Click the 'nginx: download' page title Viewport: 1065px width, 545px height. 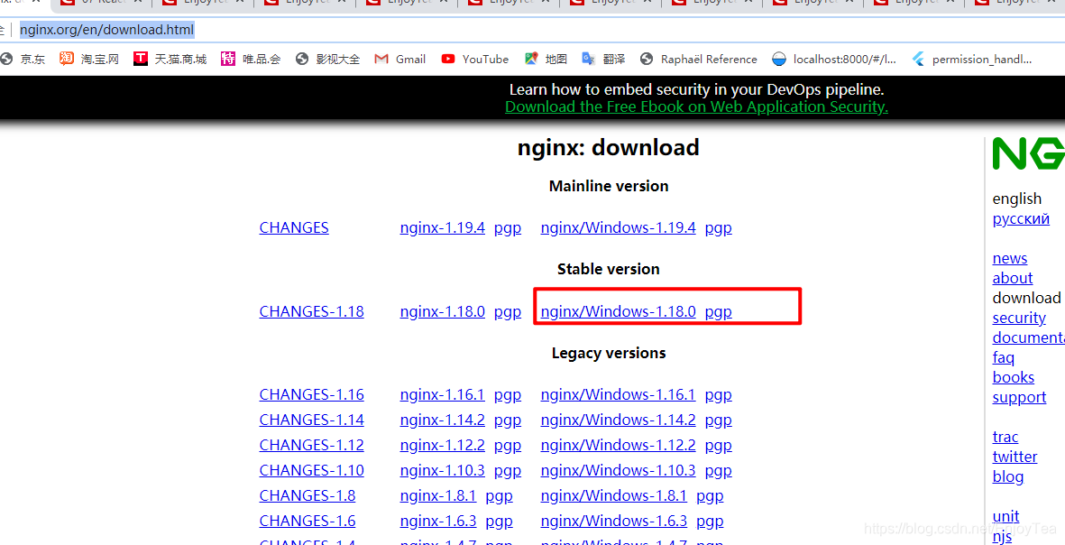pyautogui.click(x=609, y=147)
